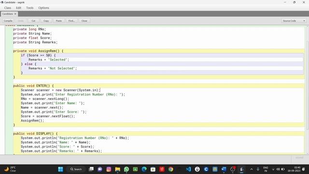309x174 pixels.
Task: Click the 'Enter Score: ' print line
Action: (54, 112)
